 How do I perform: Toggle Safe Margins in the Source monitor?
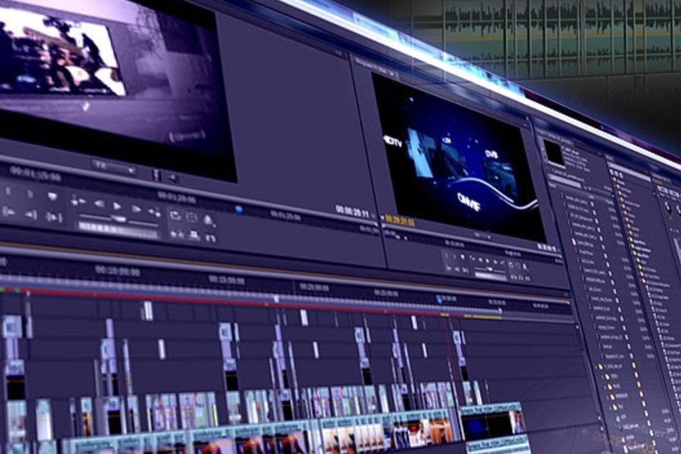click(x=192, y=217)
